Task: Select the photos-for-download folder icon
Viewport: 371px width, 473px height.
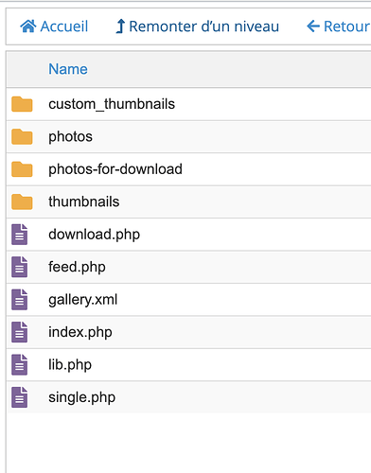Action: [22, 169]
